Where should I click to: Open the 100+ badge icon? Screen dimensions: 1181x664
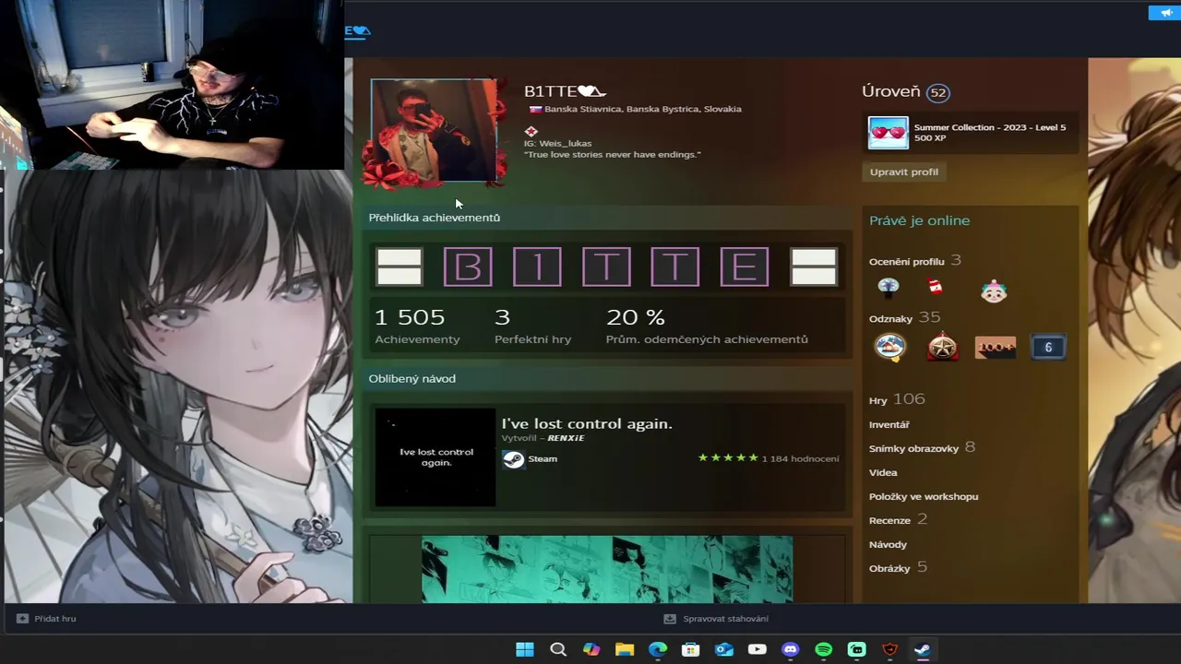pyautogui.click(x=995, y=347)
